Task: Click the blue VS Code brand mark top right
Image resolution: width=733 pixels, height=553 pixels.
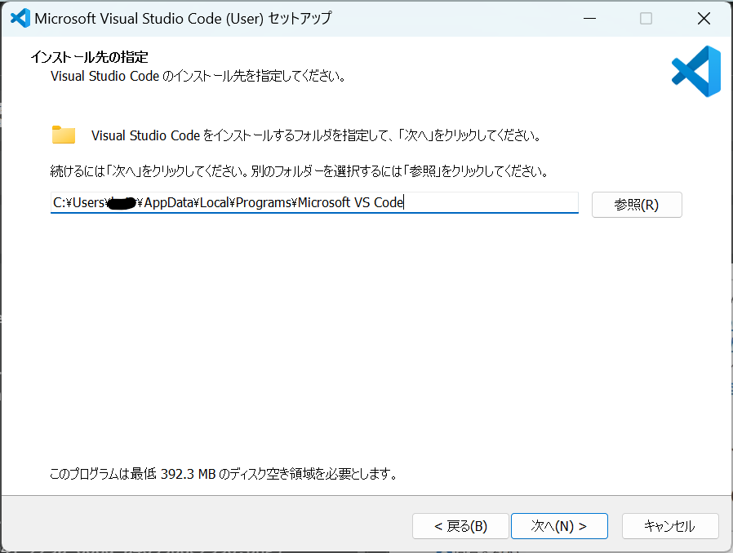Action: [695, 72]
